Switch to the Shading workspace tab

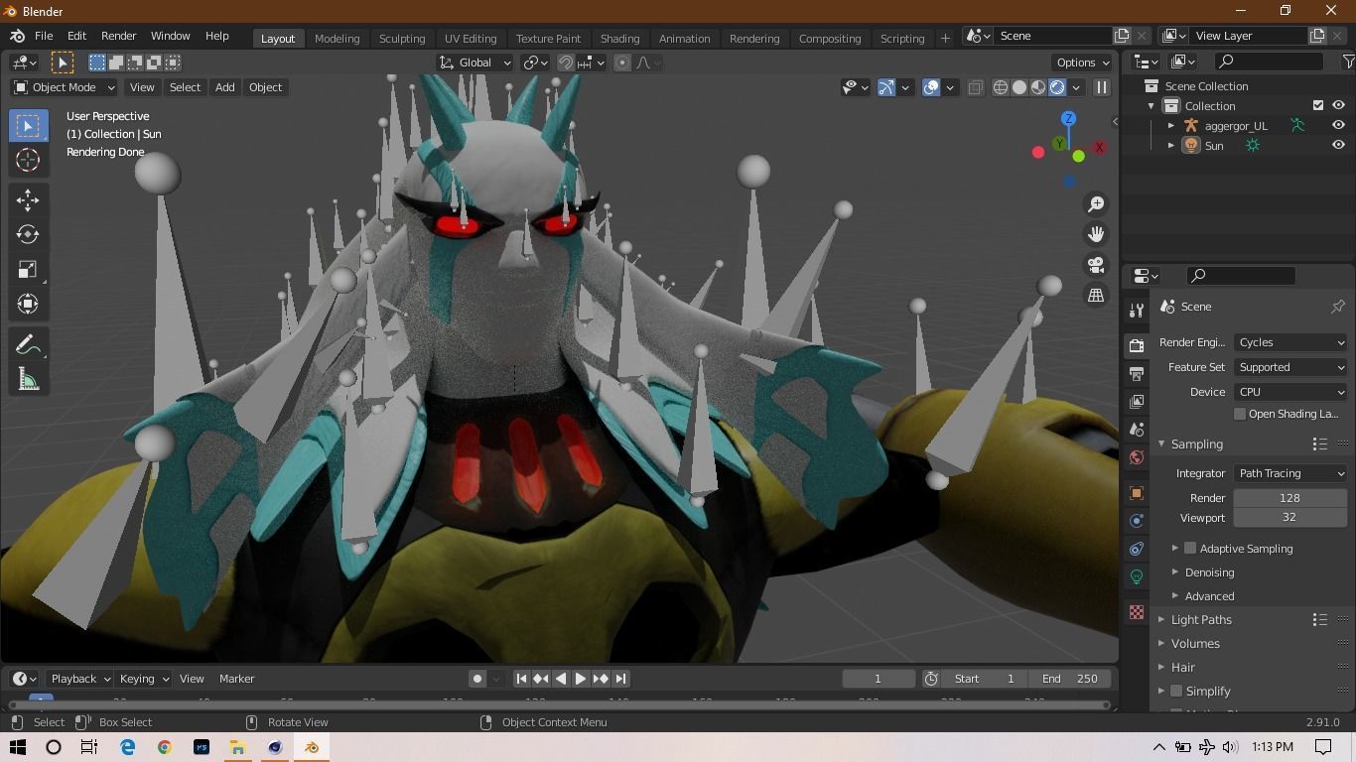619,38
